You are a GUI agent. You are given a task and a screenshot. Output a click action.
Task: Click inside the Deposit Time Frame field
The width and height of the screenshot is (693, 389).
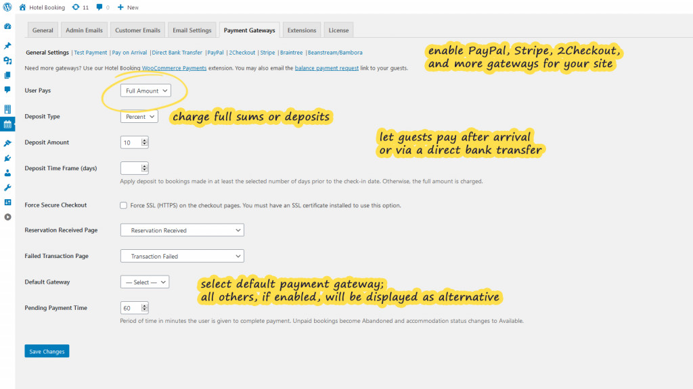pyautogui.click(x=130, y=167)
